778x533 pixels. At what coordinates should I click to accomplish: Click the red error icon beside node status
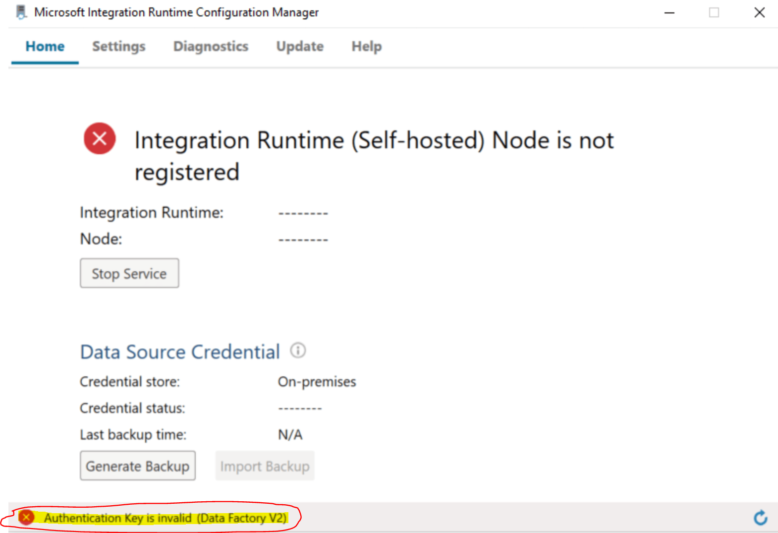click(100, 138)
